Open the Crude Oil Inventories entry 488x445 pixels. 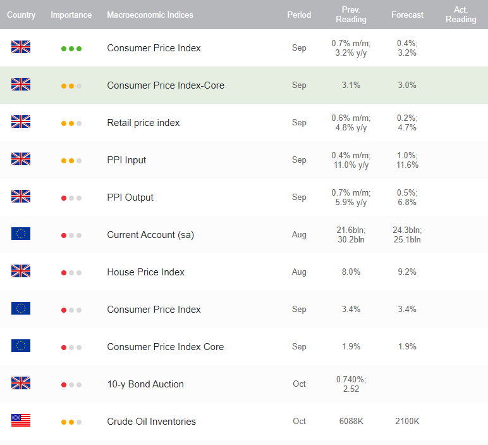(x=151, y=422)
